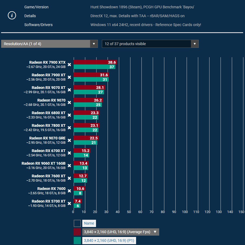Click the Radeon RX 7900 XTX label
Screen dimensions: 245x245
(47, 62)
